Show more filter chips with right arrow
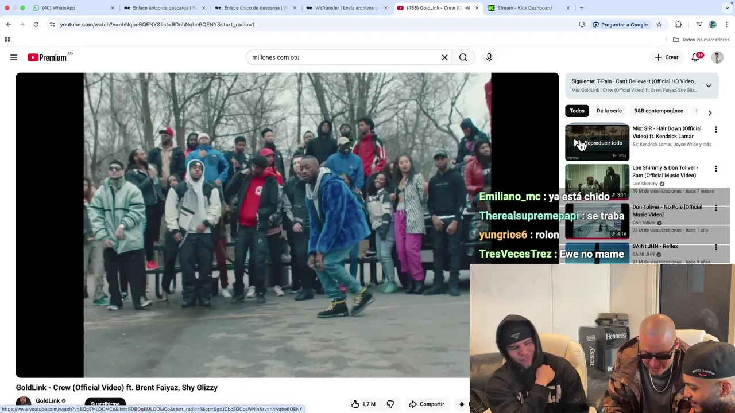This screenshot has width=735, height=413. click(x=710, y=113)
